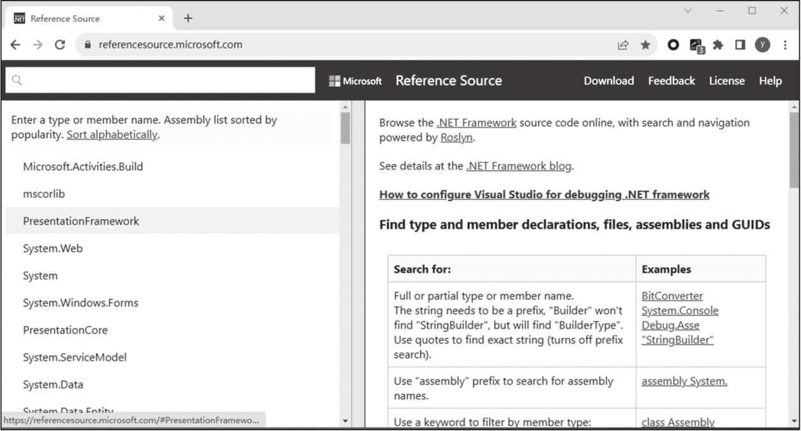This screenshot has height=431, width=801.
Task: Open the System.Data assembly
Action: pyautogui.click(x=53, y=384)
